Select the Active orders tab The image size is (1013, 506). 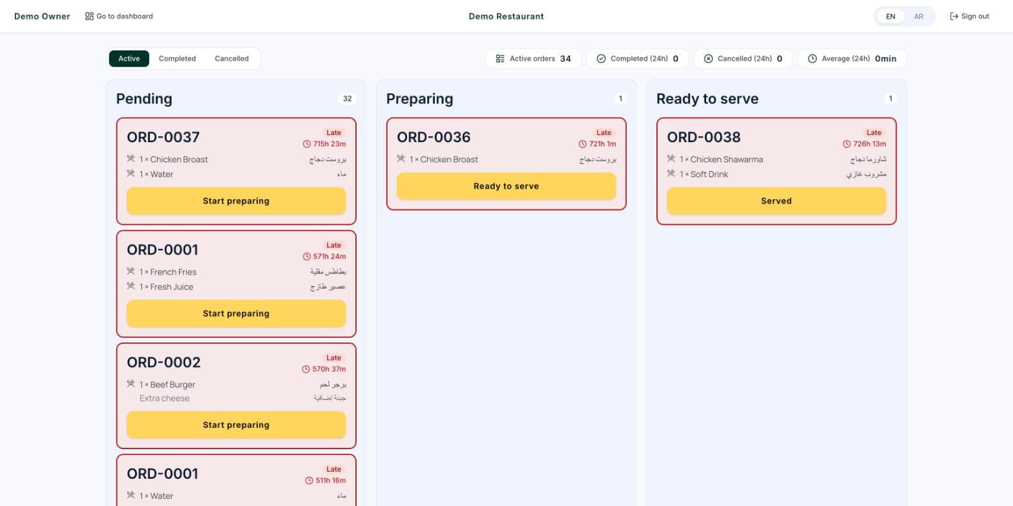129,59
